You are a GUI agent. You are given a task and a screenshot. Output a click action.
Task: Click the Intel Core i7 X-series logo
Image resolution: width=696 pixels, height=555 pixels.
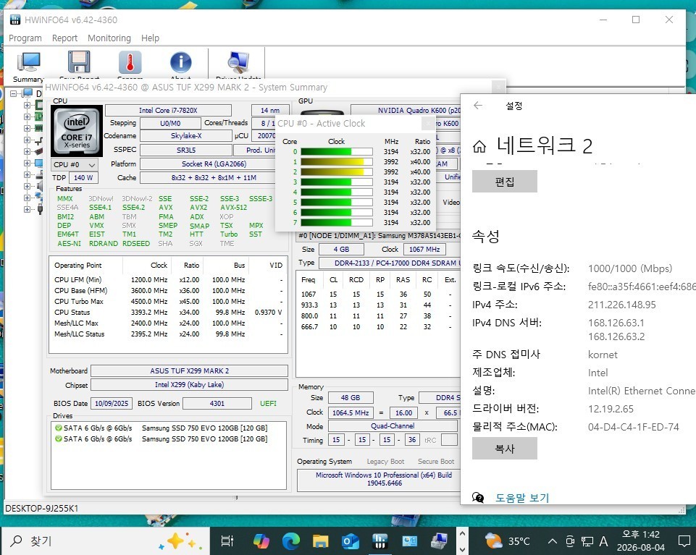coord(77,131)
